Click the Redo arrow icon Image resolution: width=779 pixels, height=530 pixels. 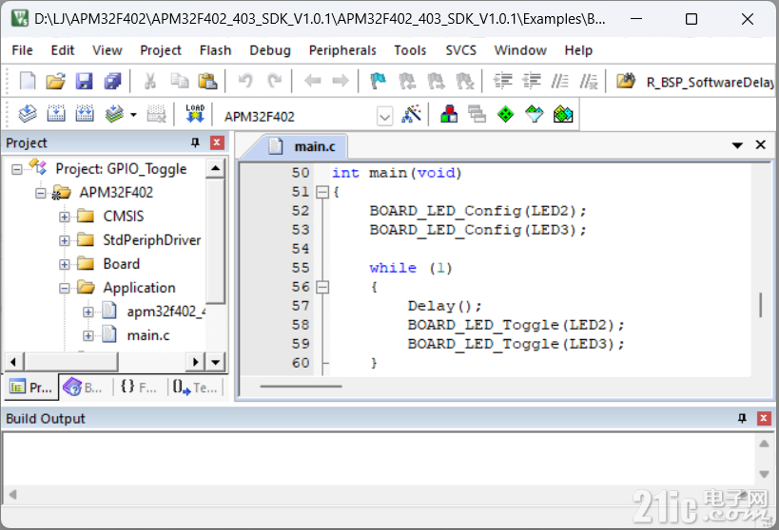(274, 81)
